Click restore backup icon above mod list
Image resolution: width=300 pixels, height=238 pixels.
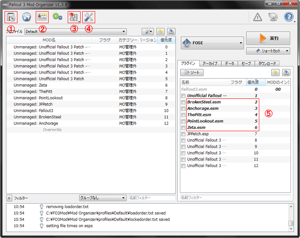coord(160,32)
